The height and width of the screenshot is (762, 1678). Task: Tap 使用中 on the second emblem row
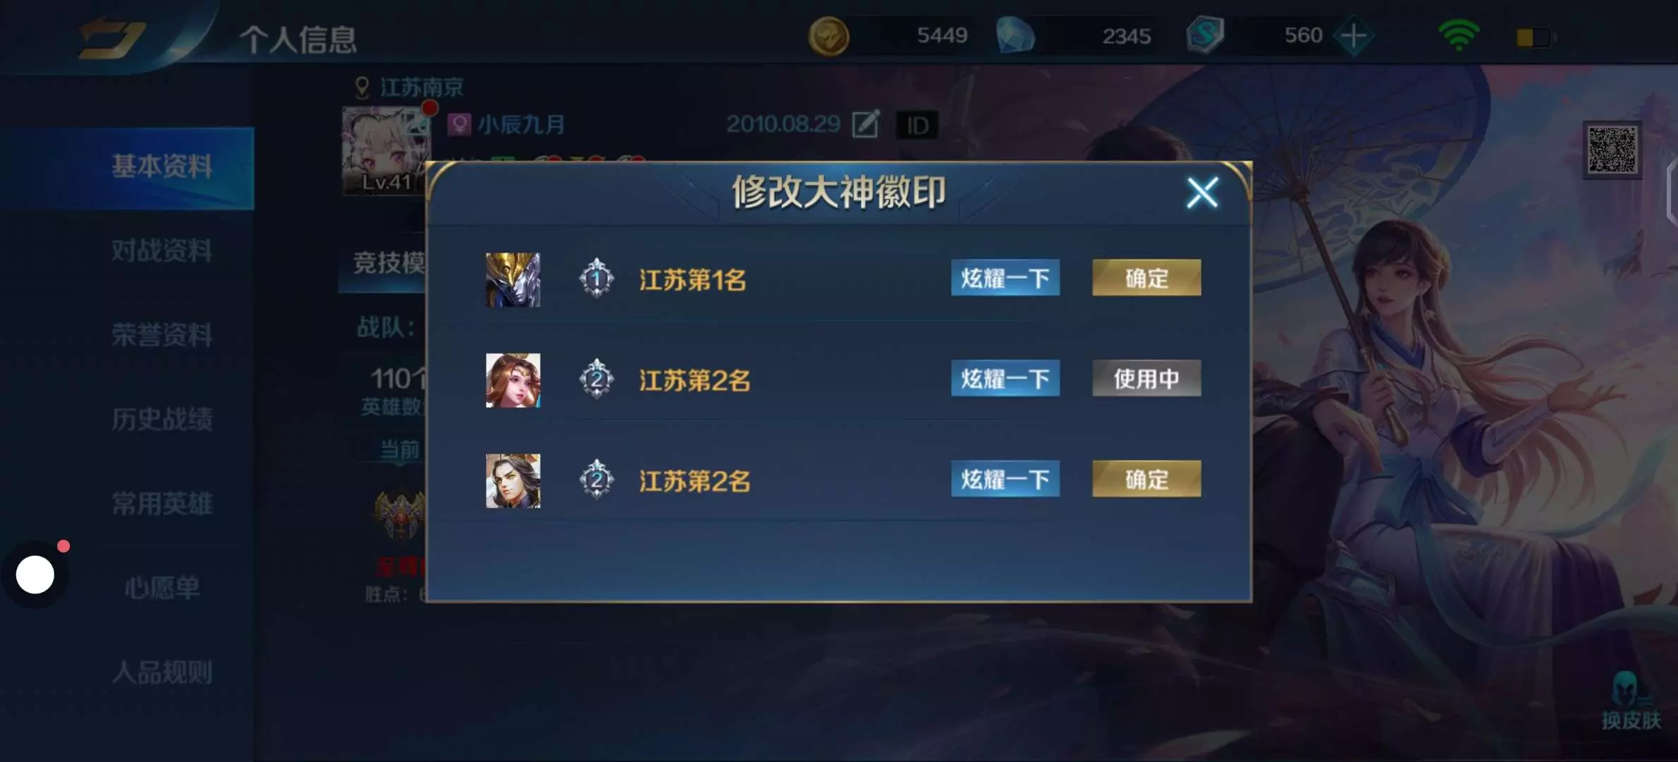coord(1146,379)
